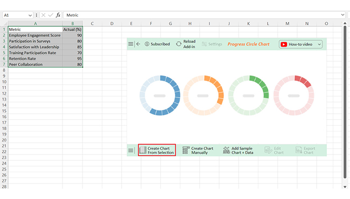350x199 pixels.
Task: Reload the add-in
Action: [x=186, y=44]
